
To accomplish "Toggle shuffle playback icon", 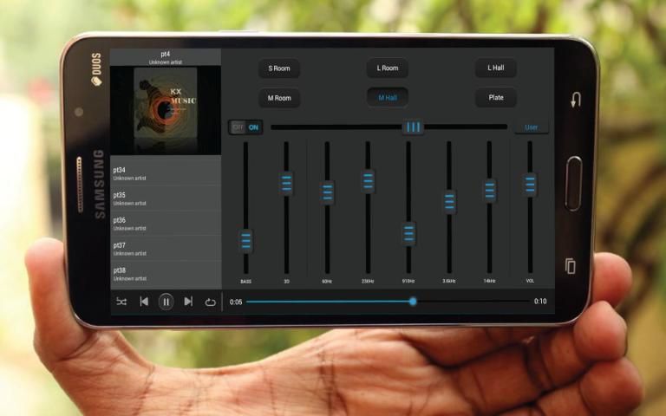I will click(121, 302).
